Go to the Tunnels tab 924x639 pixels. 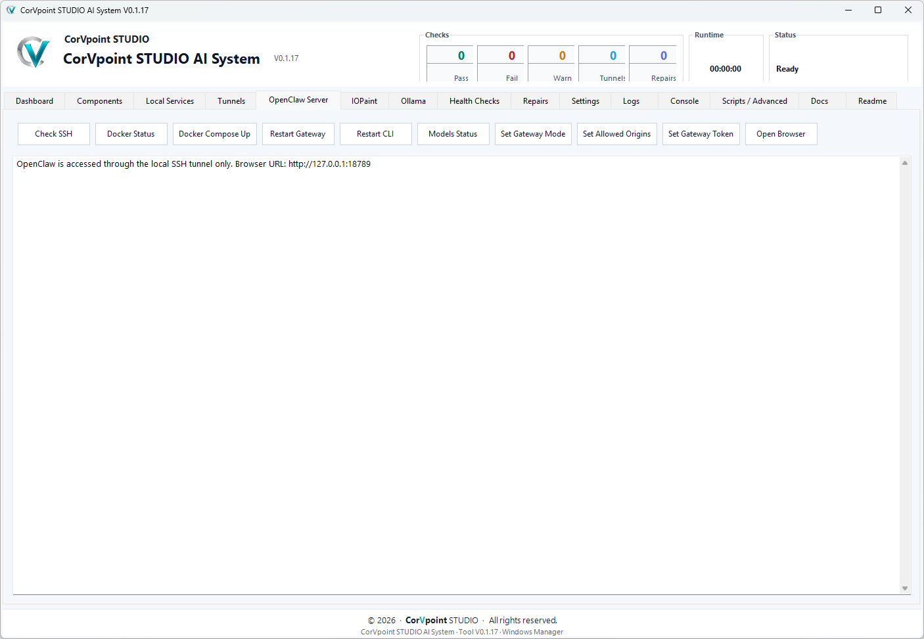click(x=231, y=101)
